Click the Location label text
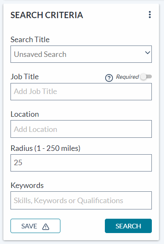The height and width of the screenshot is (244, 164). 25,114
